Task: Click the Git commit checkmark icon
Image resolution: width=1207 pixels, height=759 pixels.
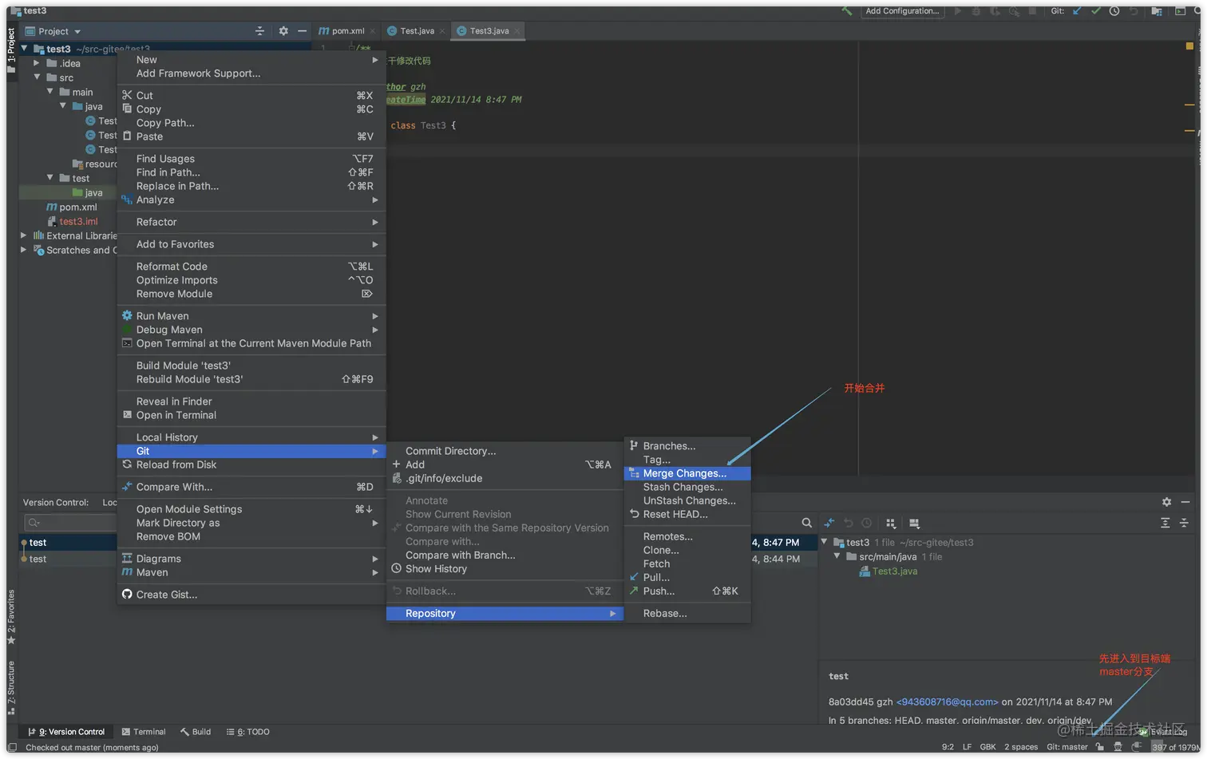Action: pos(1095,11)
